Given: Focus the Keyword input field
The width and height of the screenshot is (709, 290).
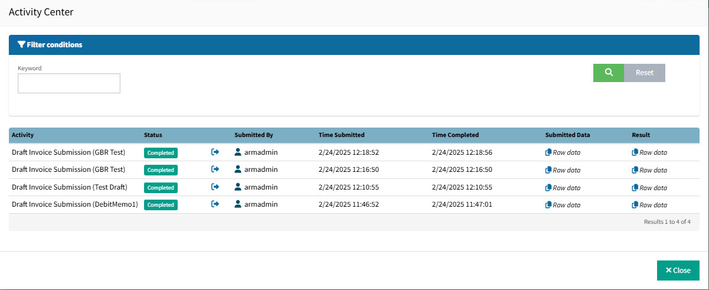Looking at the screenshot, I should click(69, 83).
